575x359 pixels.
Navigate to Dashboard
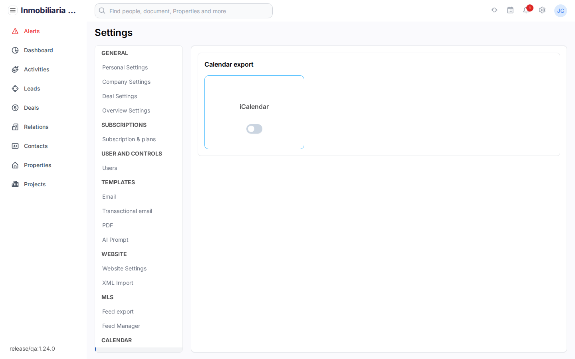38,50
